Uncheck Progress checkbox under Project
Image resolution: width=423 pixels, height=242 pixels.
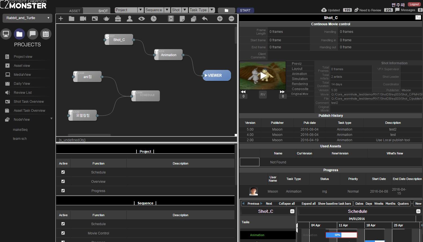(x=63, y=191)
